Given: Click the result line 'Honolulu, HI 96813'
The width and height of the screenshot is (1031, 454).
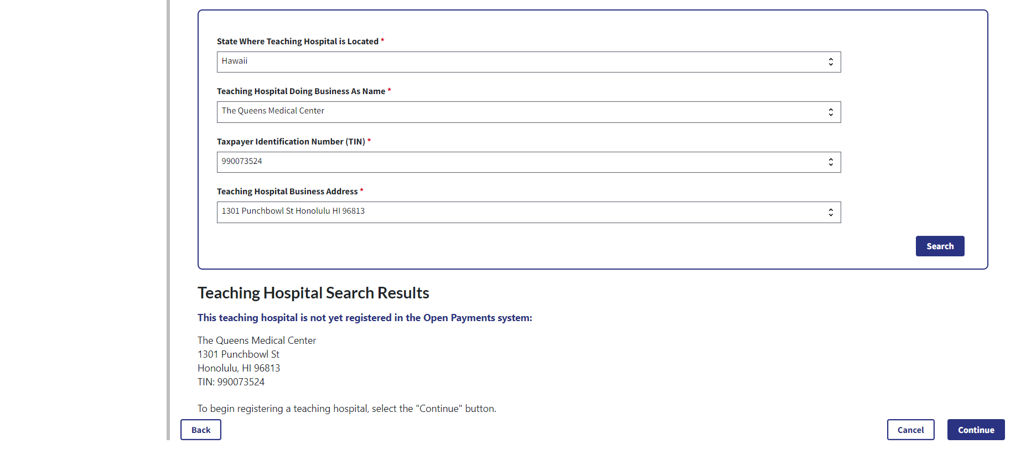Looking at the screenshot, I should [239, 368].
